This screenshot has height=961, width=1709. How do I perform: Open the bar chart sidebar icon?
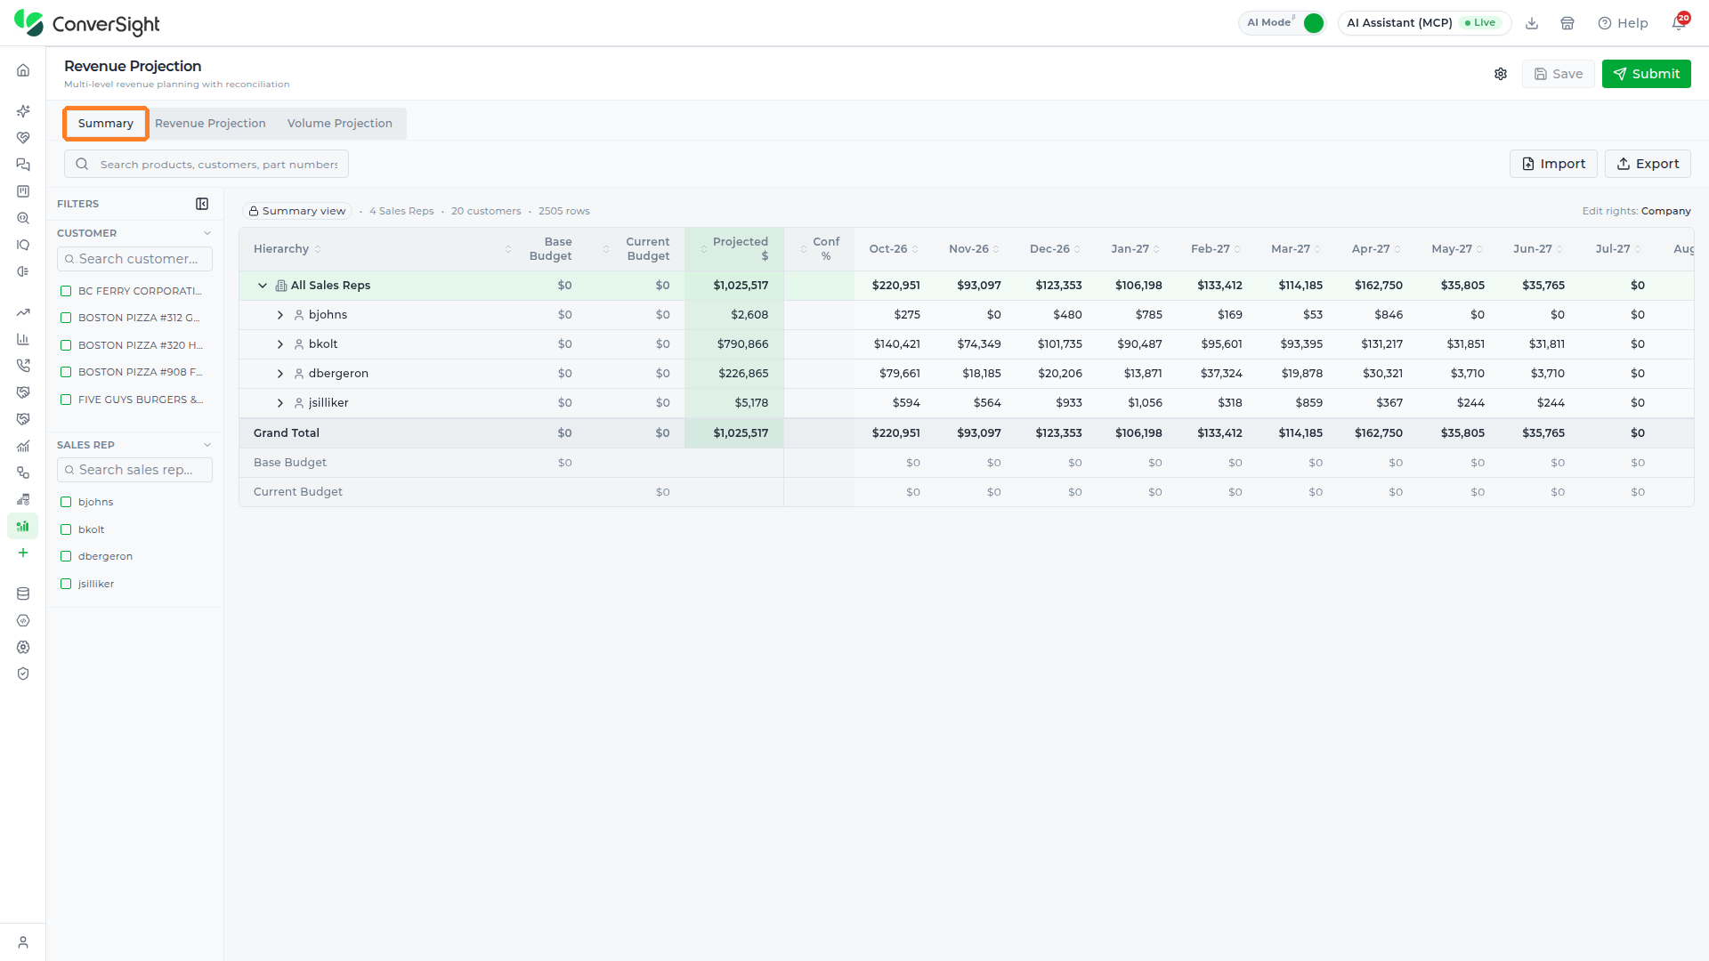pyautogui.click(x=23, y=339)
